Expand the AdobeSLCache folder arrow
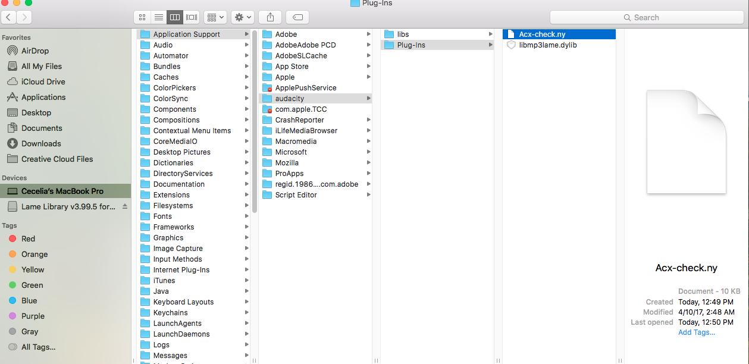 click(x=369, y=55)
